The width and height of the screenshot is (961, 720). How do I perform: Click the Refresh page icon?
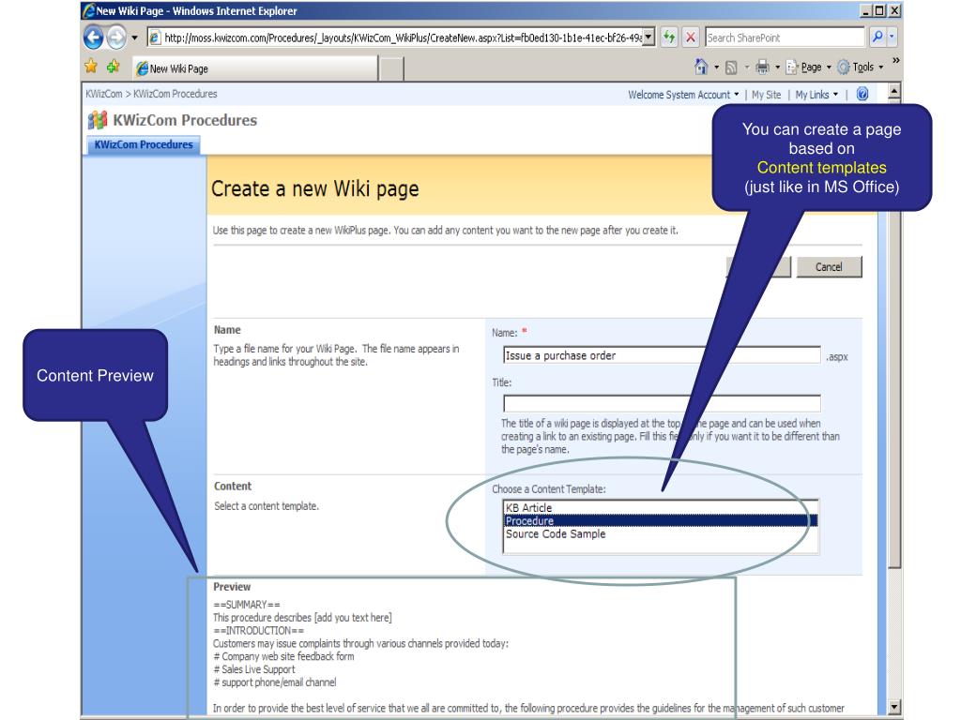click(x=669, y=37)
